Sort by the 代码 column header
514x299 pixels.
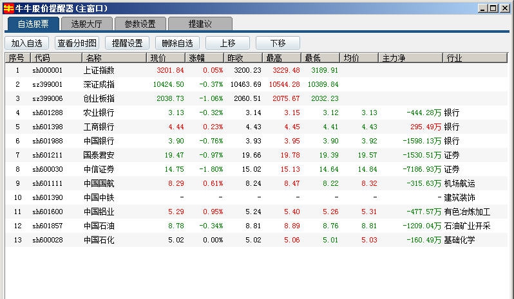point(56,58)
